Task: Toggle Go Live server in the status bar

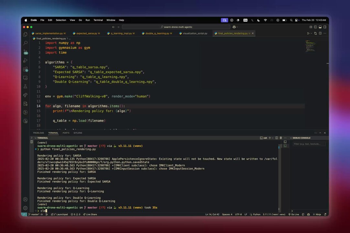Action: (293, 215)
